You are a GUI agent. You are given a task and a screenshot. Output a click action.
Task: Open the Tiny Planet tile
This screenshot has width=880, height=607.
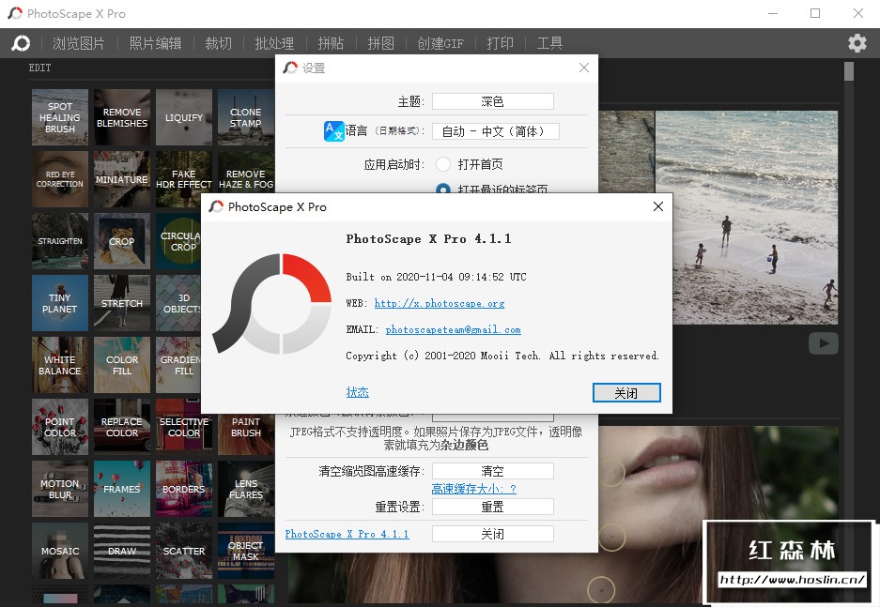60,303
